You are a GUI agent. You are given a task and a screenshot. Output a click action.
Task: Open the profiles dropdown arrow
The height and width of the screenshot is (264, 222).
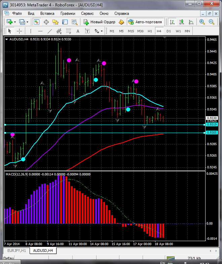click(x=28, y=22)
